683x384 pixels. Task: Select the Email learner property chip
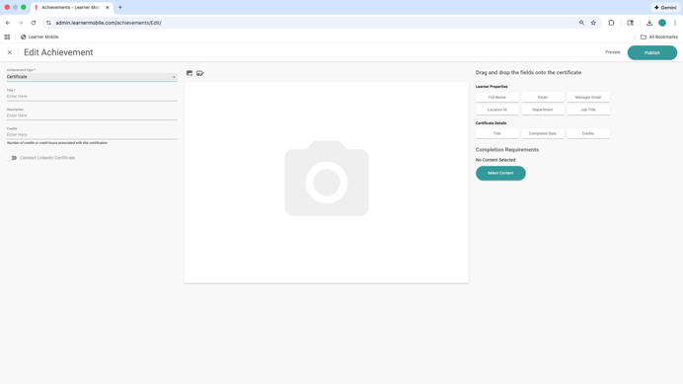coord(542,97)
